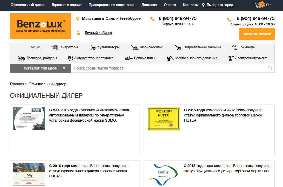Click the Заказать звонок button
283x187 pixels.
[x=257, y=34]
